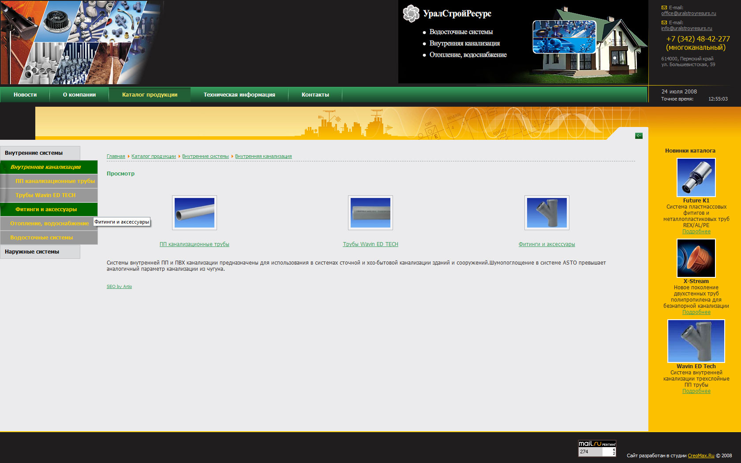Click Подробнее under X-Stream
The height and width of the screenshot is (463, 741).
pos(696,312)
